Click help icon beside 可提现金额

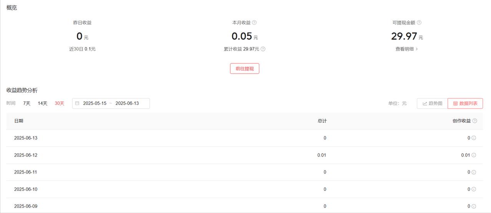coord(419,23)
